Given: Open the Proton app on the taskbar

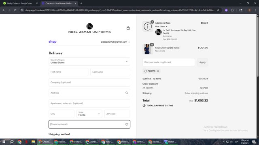Looking at the screenshot, I should (170, 142).
